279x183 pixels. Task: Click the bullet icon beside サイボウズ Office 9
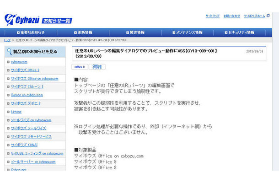[8, 70]
